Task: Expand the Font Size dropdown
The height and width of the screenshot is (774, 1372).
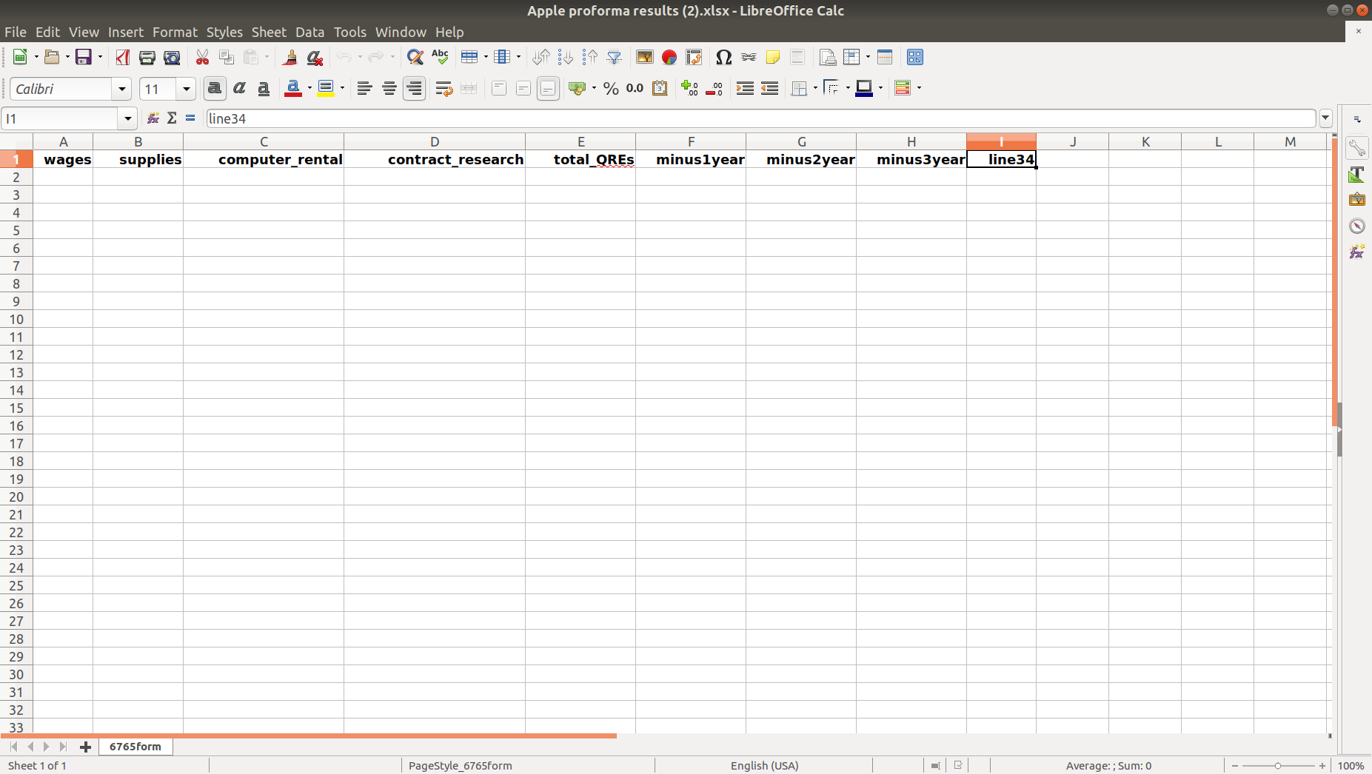Action: [x=187, y=89]
